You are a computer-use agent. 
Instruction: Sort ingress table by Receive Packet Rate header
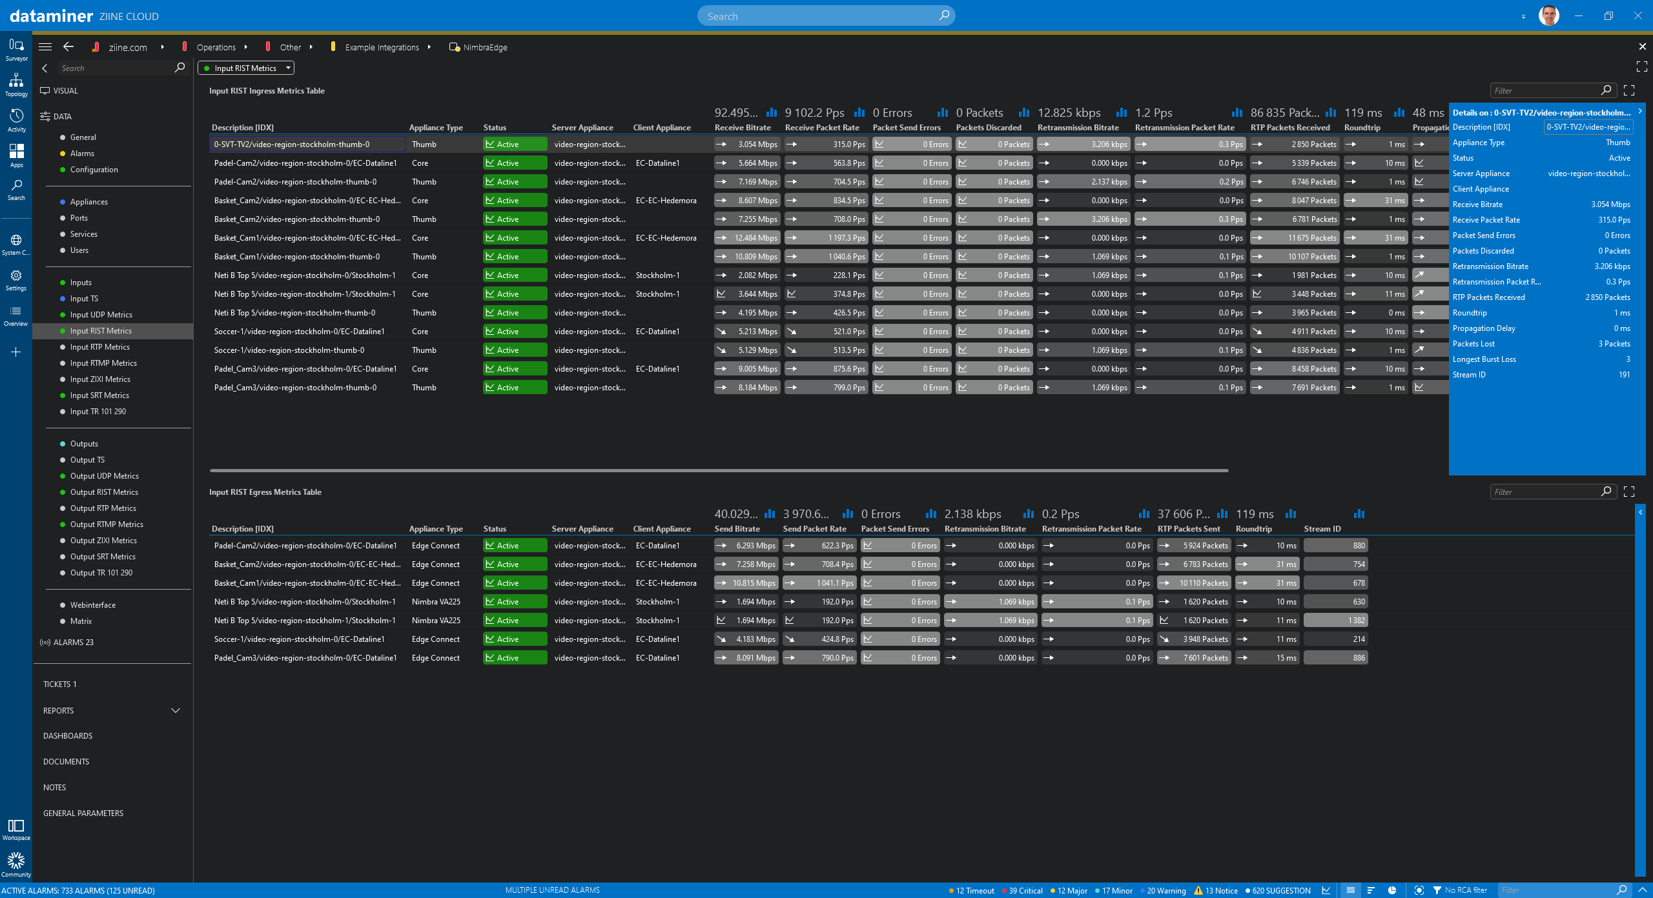[x=821, y=128]
